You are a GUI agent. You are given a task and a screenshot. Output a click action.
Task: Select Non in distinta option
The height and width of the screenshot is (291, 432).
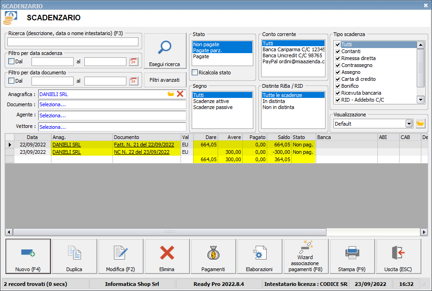pyautogui.click(x=293, y=107)
